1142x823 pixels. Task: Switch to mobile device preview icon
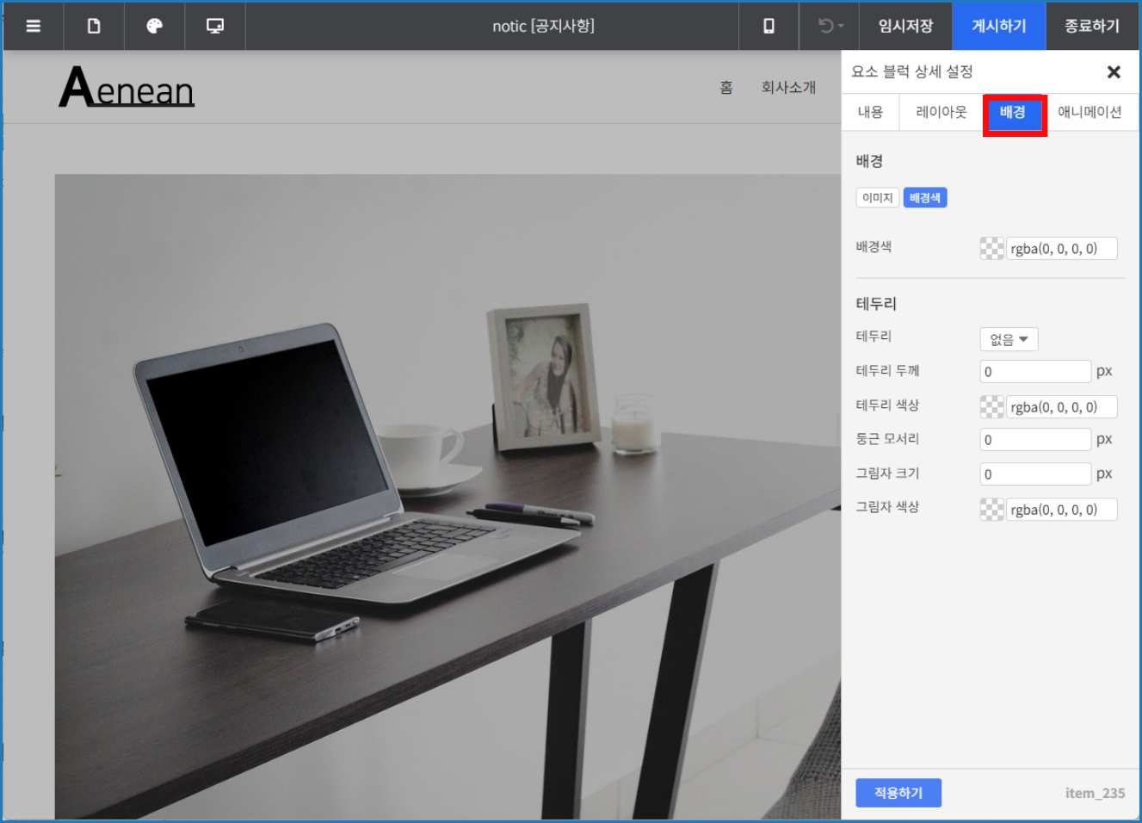click(x=769, y=26)
